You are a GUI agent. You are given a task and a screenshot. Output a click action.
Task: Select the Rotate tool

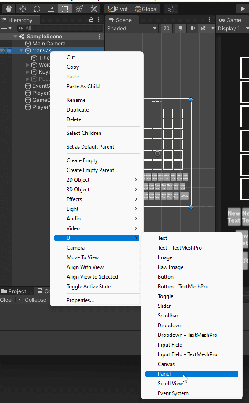37,9
